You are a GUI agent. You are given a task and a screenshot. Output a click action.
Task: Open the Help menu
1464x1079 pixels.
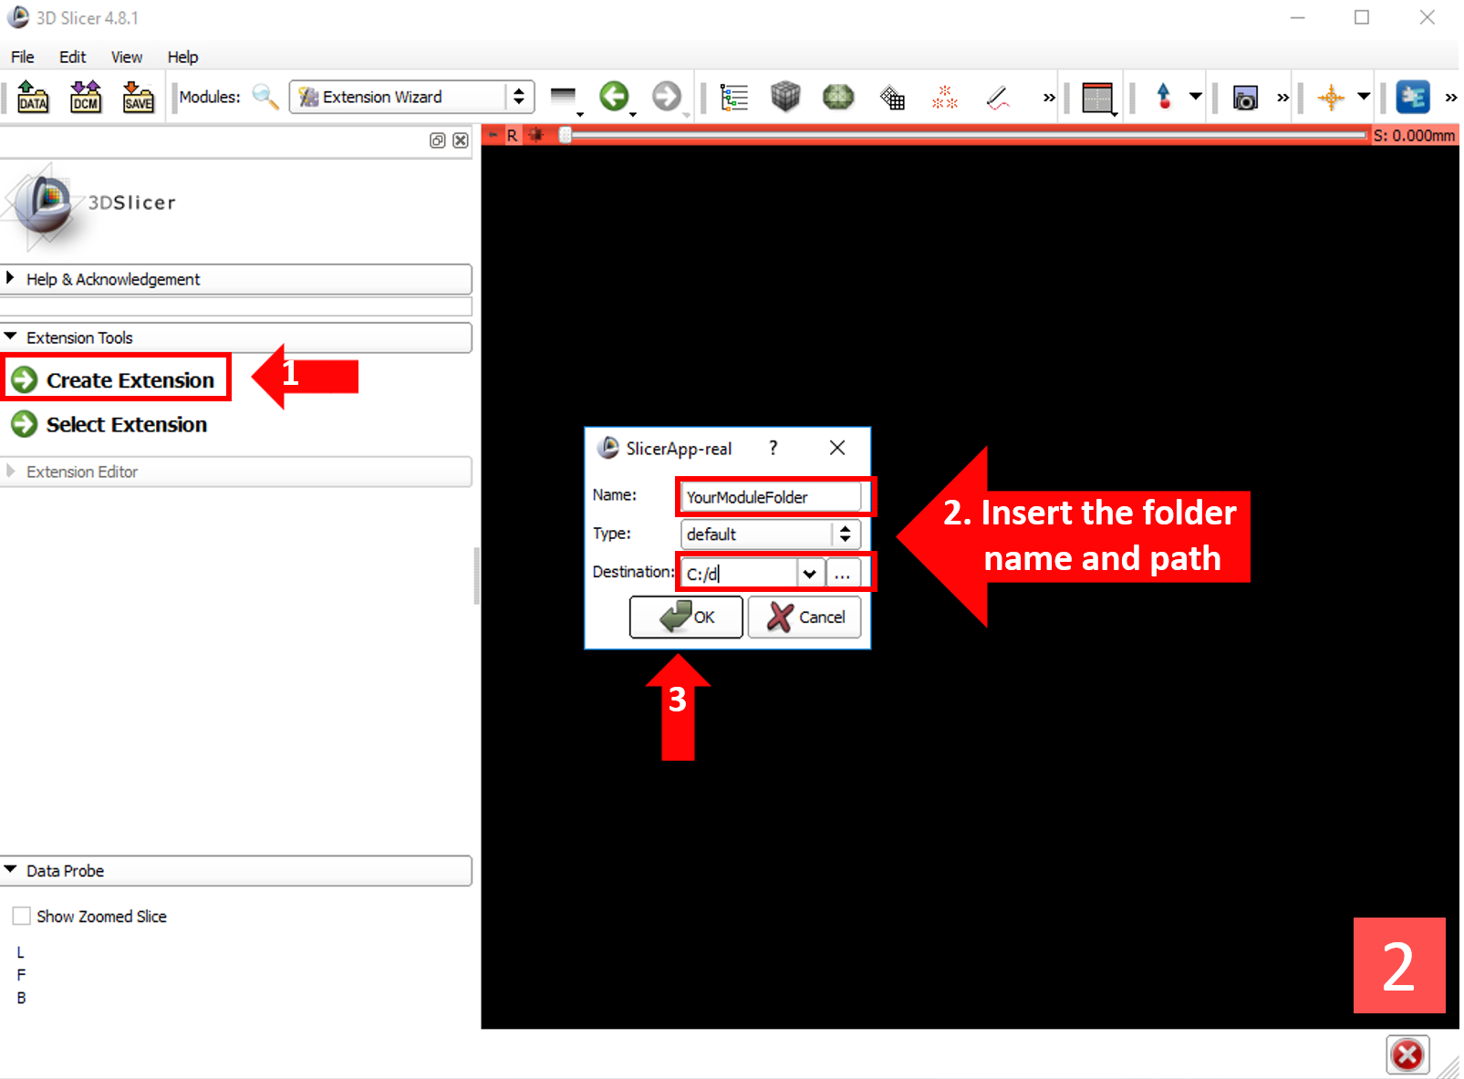tap(182, 57)
